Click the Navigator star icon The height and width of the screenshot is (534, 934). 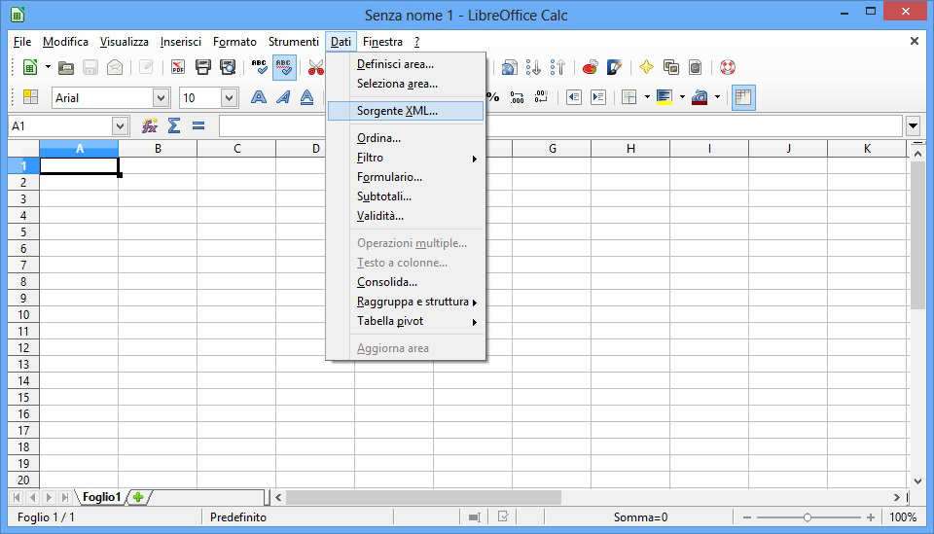645,67
